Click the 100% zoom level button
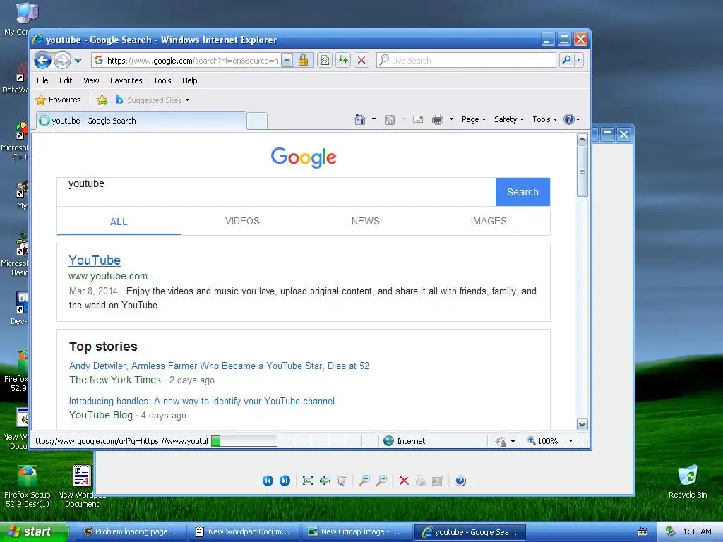 click(543, 441)
